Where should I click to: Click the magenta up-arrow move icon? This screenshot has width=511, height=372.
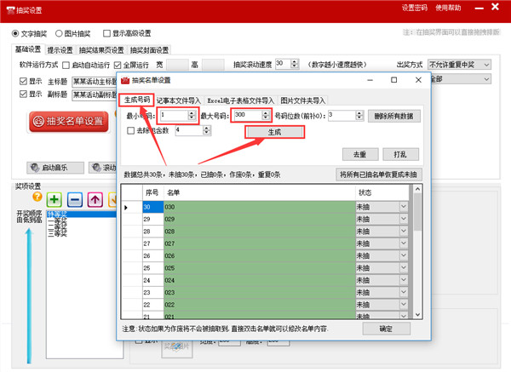pyautogui.click(x=95, y=198)
